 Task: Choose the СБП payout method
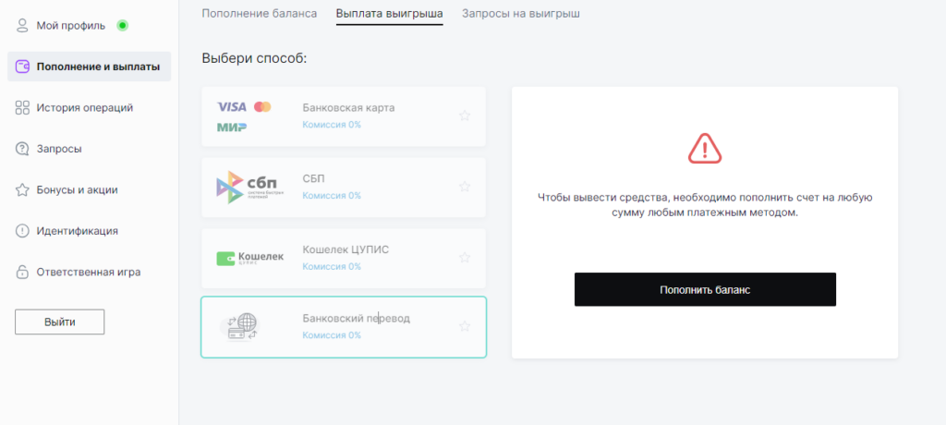[x=344, y=188]
